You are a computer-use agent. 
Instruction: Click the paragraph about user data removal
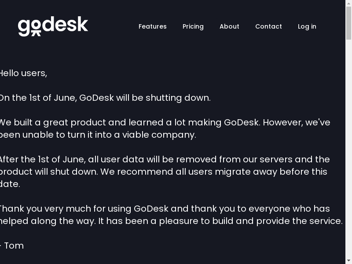(x=164, y=172)
